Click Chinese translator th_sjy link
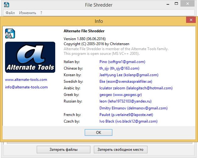This screenshot has width=198, height=158. click(x=119, y=68)
